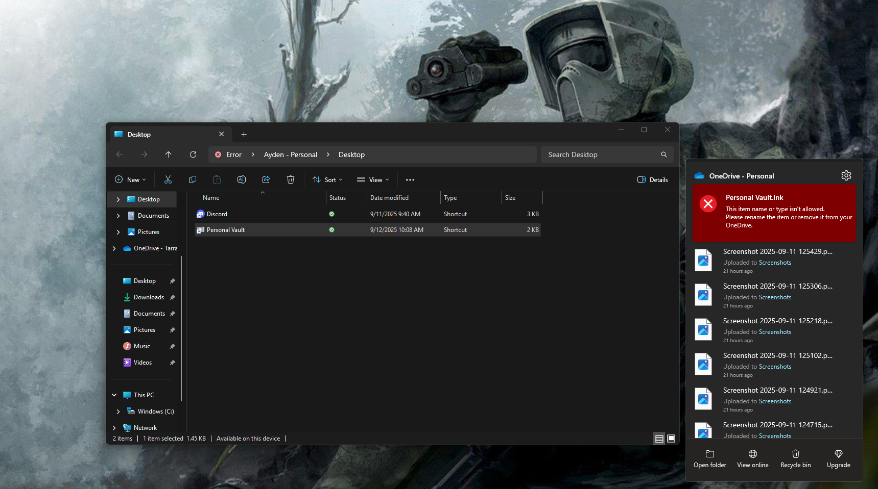Expand the Network tree node
Image resolution: width=878 pixels, height=489 pixels.
click(114, 428)
